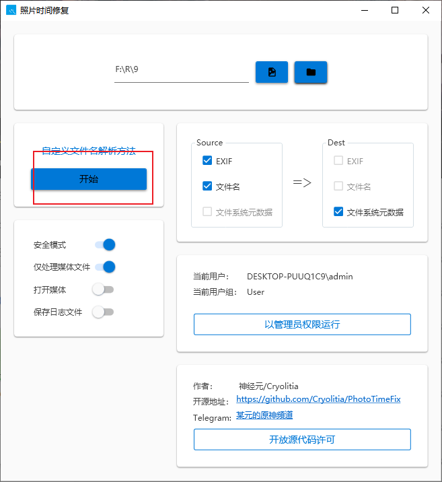Click the 开始 button
This screenshot has height=482, width=442.
[89, 179]
